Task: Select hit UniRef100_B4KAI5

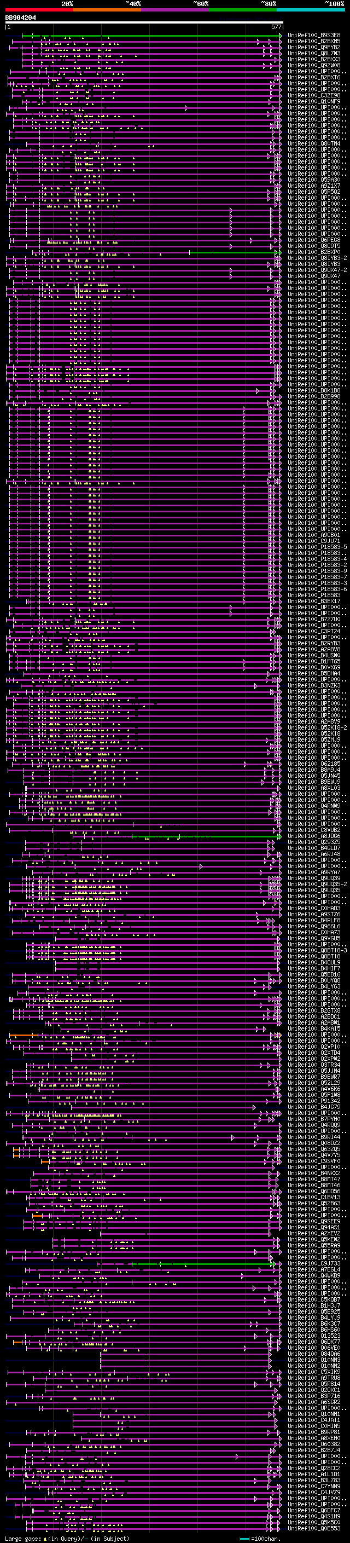Action: pyautogui.click(x=314, y=1028)
